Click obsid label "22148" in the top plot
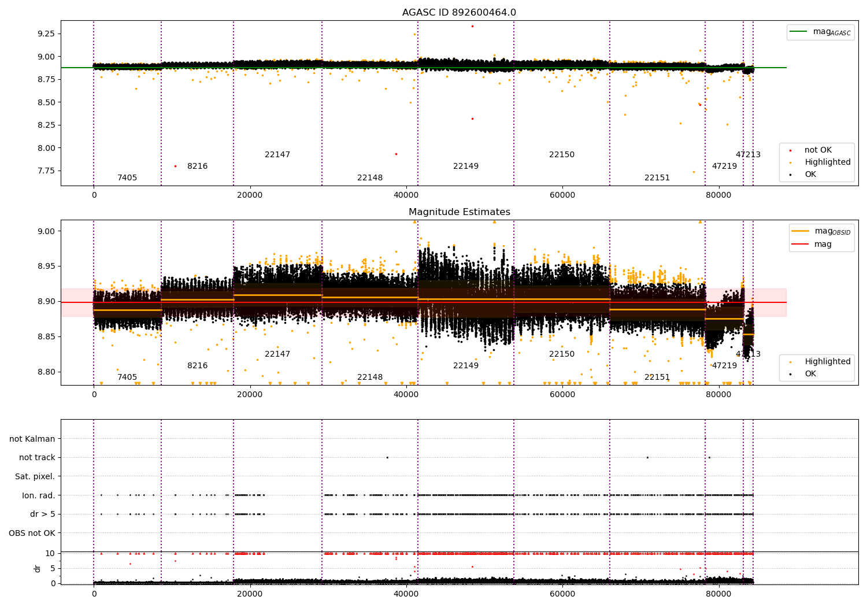The width and height of the screenshot is (867, 607). (370, 178)
